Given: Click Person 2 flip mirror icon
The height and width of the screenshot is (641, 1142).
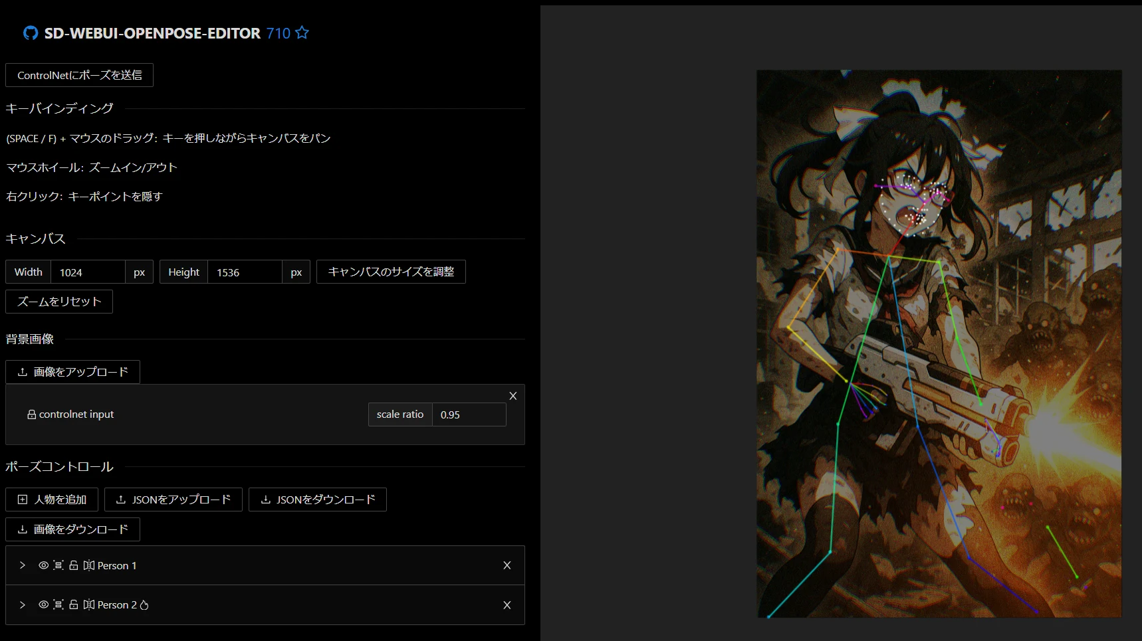Looking at the screenshot, I should pyautogui.click(x=89, y=605).
